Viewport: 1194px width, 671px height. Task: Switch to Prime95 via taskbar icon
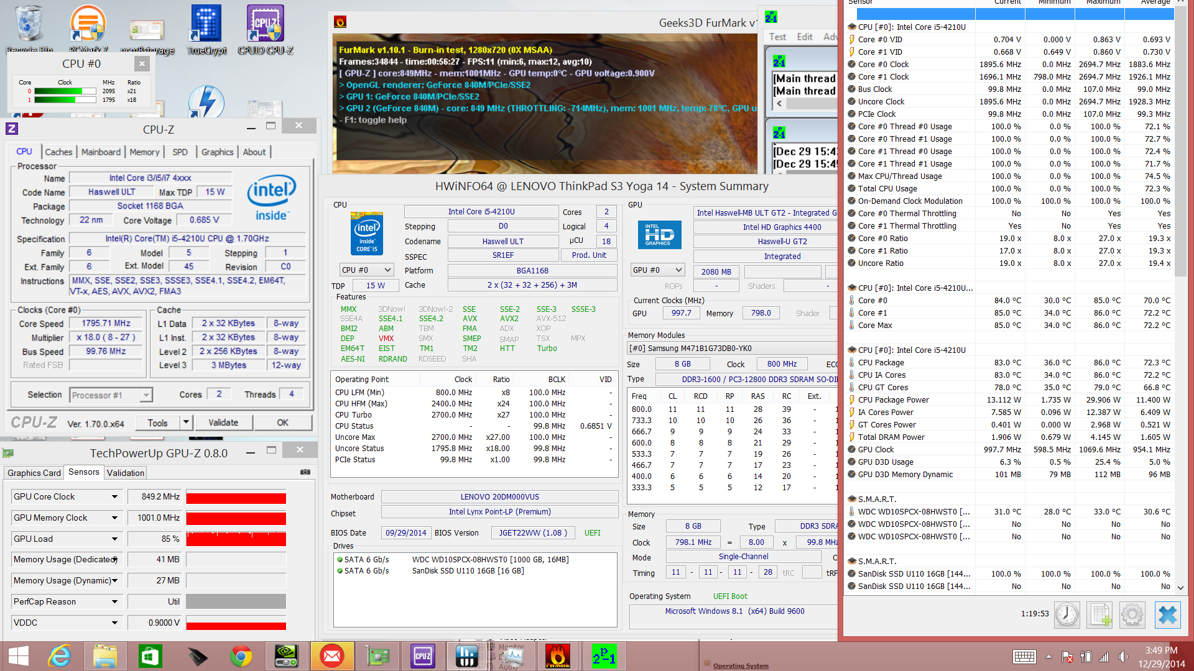(x=603, y=656)
